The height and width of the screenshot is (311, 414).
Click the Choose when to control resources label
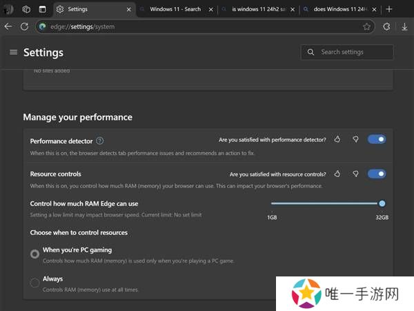[79, 232]
